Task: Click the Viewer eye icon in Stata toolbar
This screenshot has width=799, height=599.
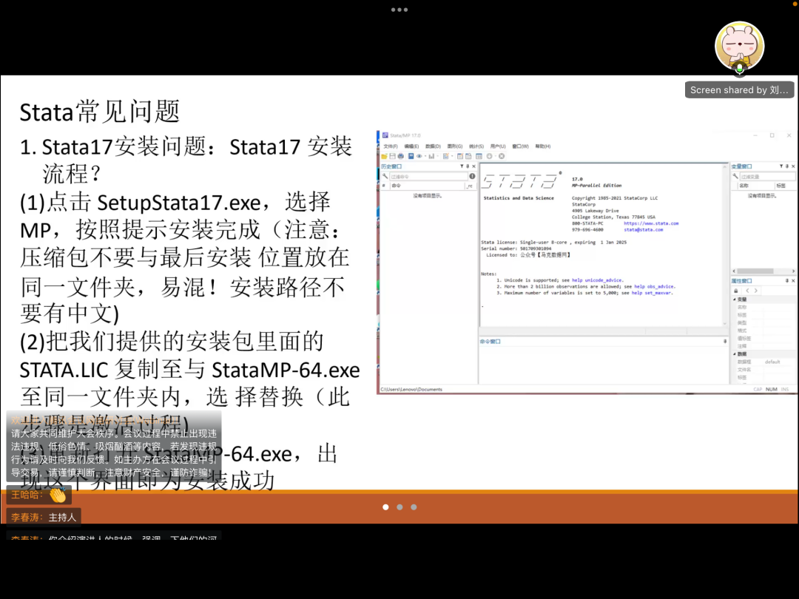Action: pos(419,156)
